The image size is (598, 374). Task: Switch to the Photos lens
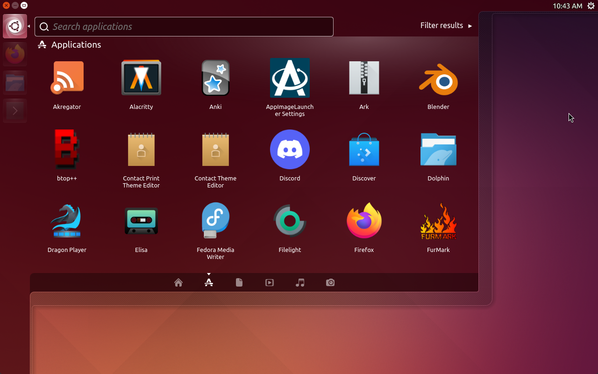point(330,282)
